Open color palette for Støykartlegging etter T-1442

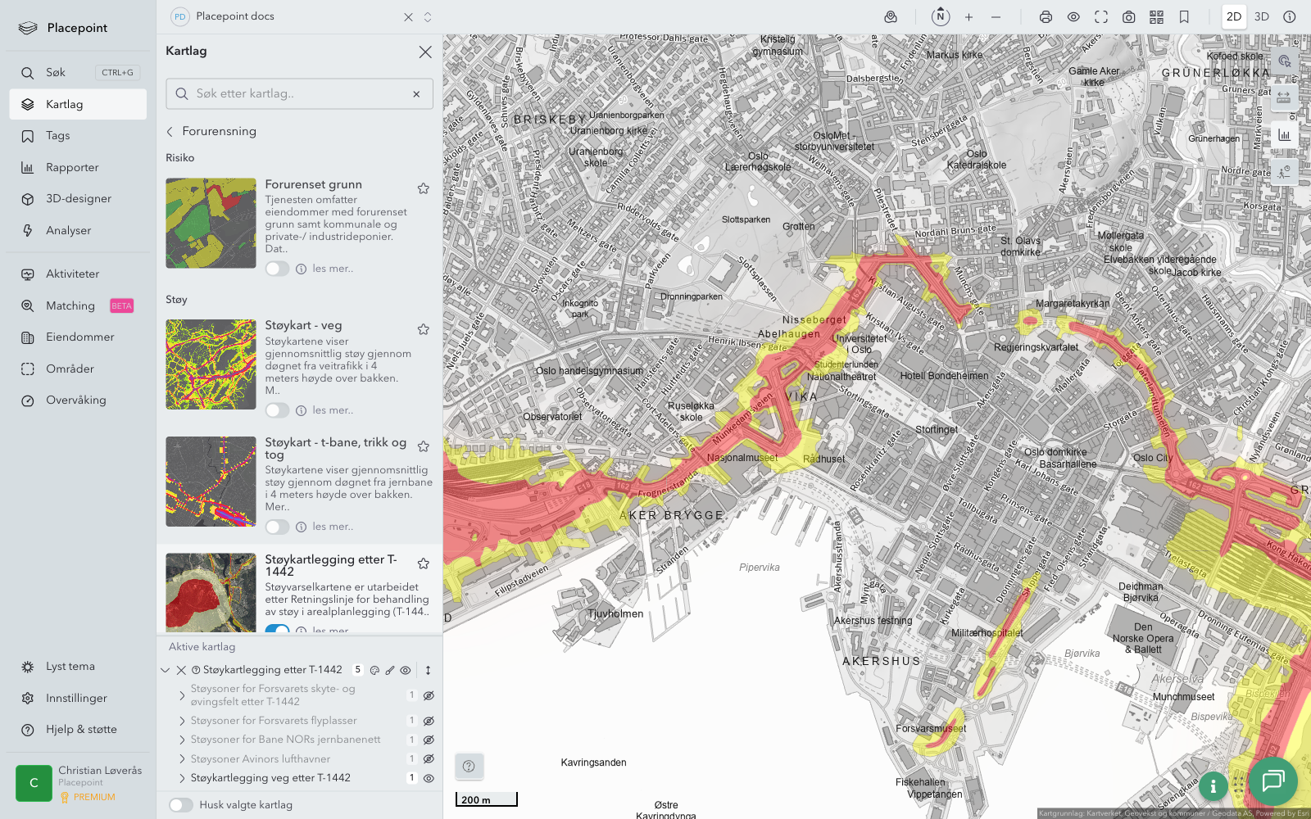pyautogui.click(x=374, y=670)
